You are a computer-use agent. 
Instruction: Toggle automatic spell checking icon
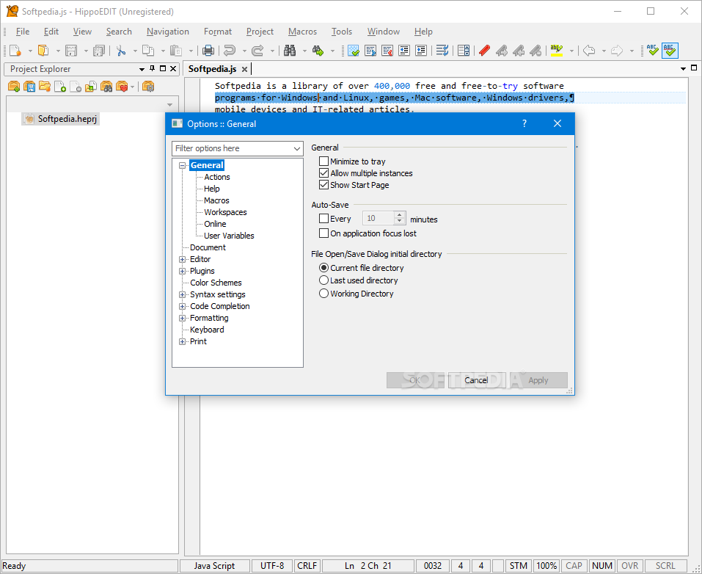click(x=670, y=50)
